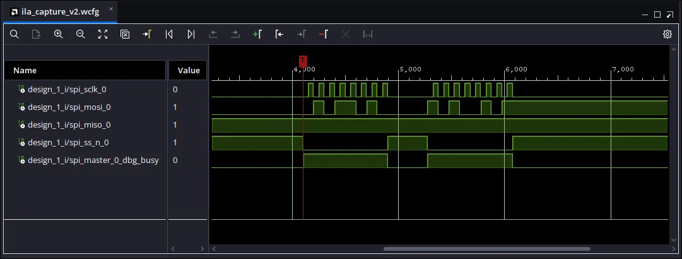Click the horizontal waveform scrollbar thumb
The width and height of the screenshot is (682, 259).
486,249
